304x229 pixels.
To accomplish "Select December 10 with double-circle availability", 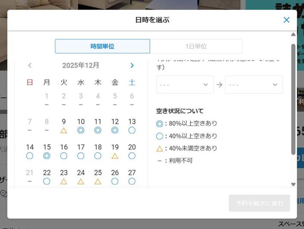I will pyautogui.click(x=81, y=125).
